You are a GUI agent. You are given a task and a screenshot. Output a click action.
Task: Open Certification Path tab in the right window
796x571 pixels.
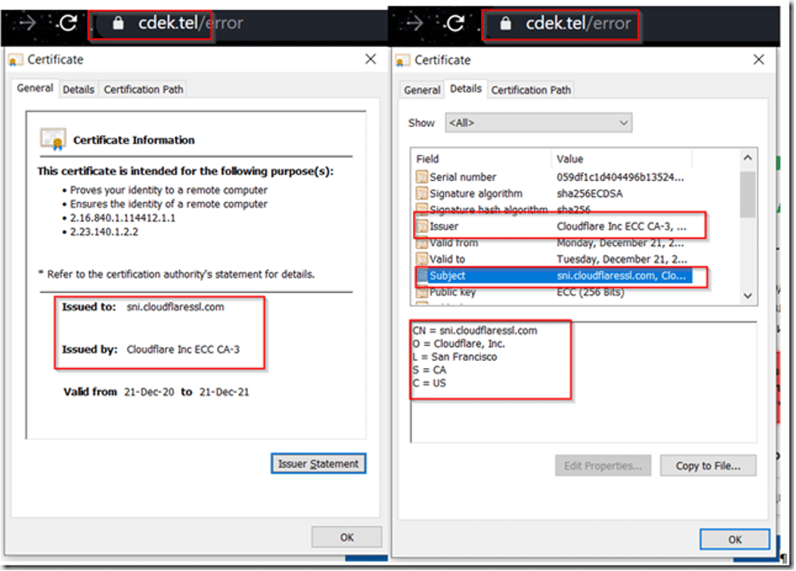530,90
